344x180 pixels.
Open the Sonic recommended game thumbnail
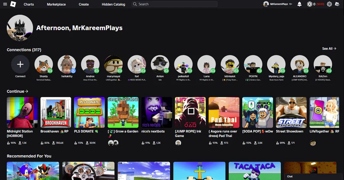pos(33,171)
